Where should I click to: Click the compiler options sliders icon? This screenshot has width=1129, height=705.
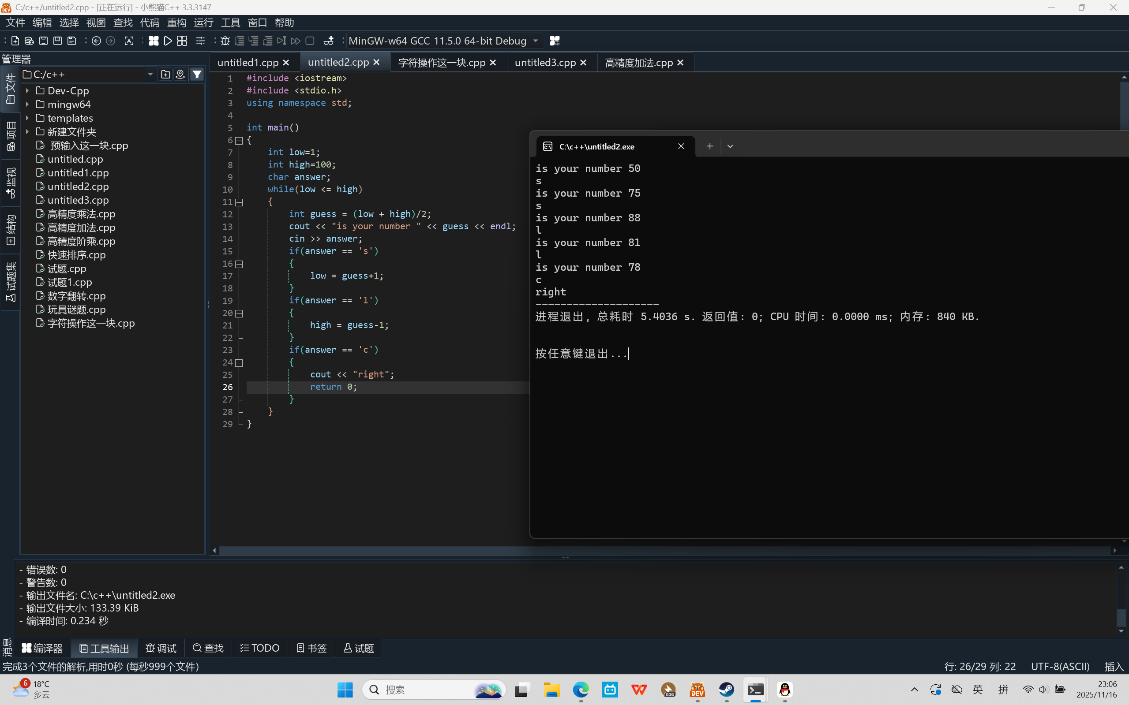point(200,41)
